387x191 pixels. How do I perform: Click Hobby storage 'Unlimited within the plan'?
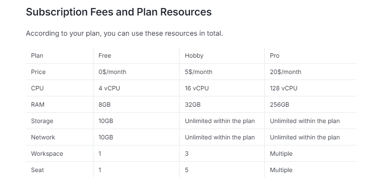tap(220, 121)
